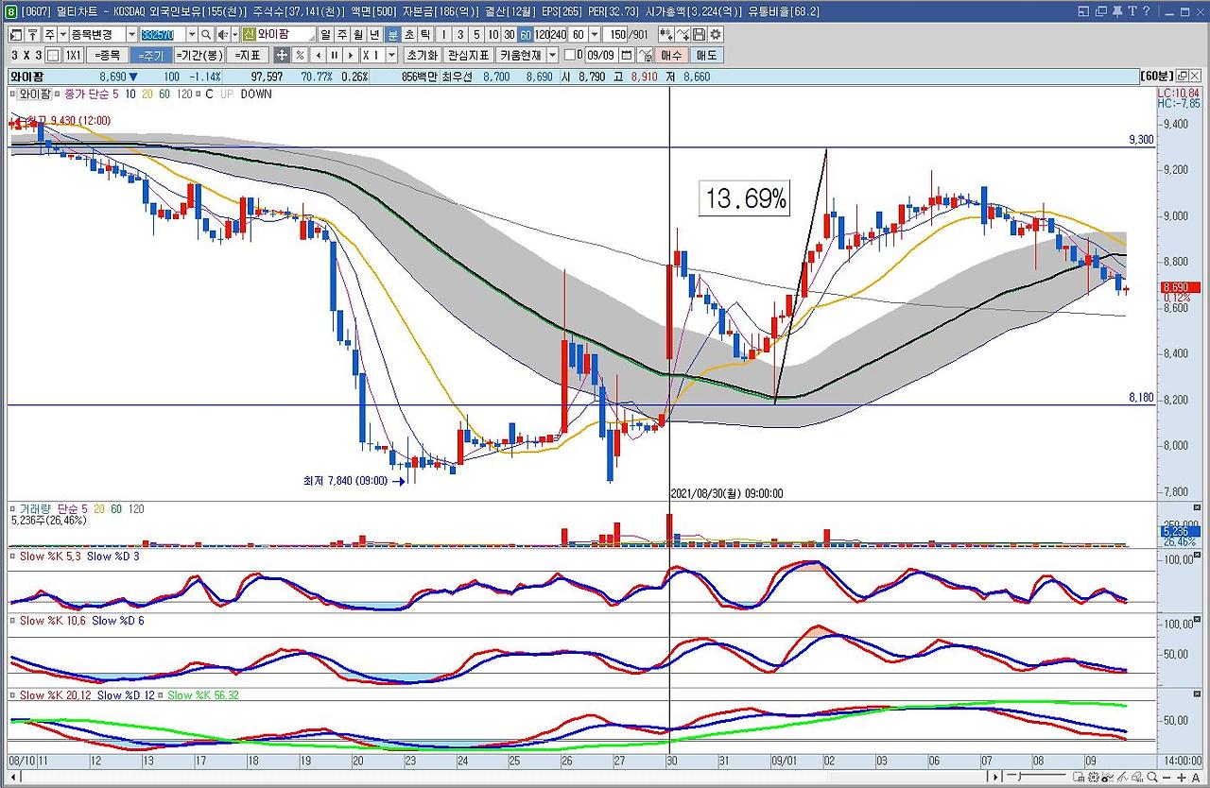This screenshot has width=1210, height=788.
Task: Expand the interval 60 combo box
Action: (594, 35)
